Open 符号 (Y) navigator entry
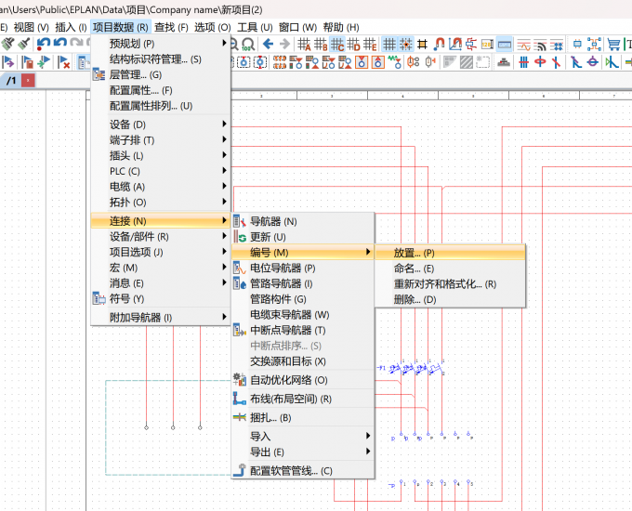This screenshot has width=632, height=511. [x=161, y=299]
